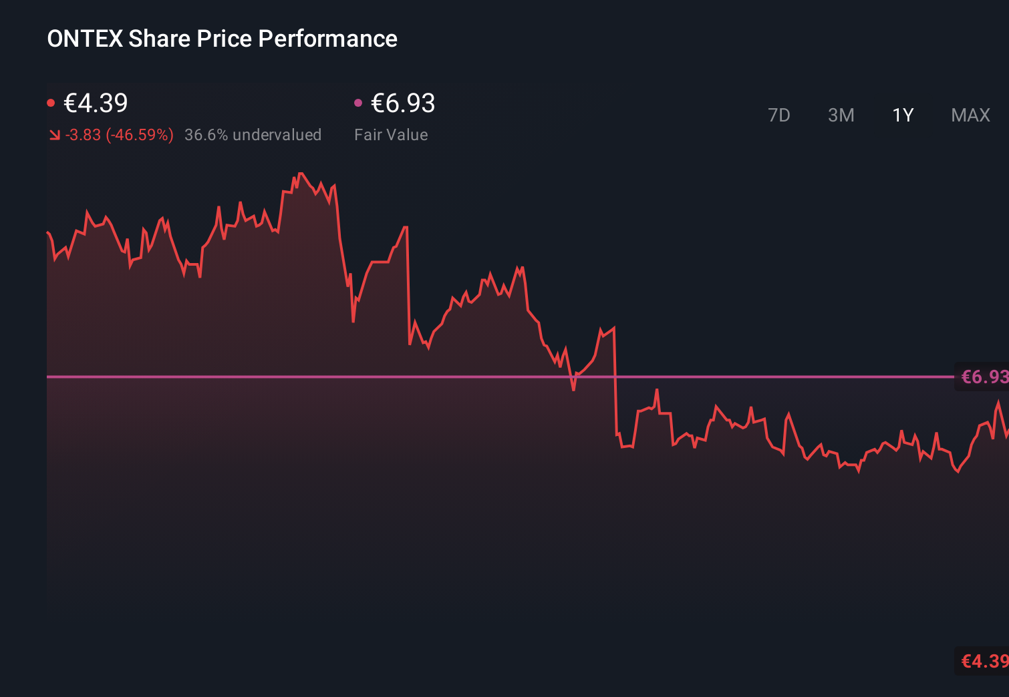Select the 7D time range
Viewport: 1009px width, 697px height.
tap(779, 115)
